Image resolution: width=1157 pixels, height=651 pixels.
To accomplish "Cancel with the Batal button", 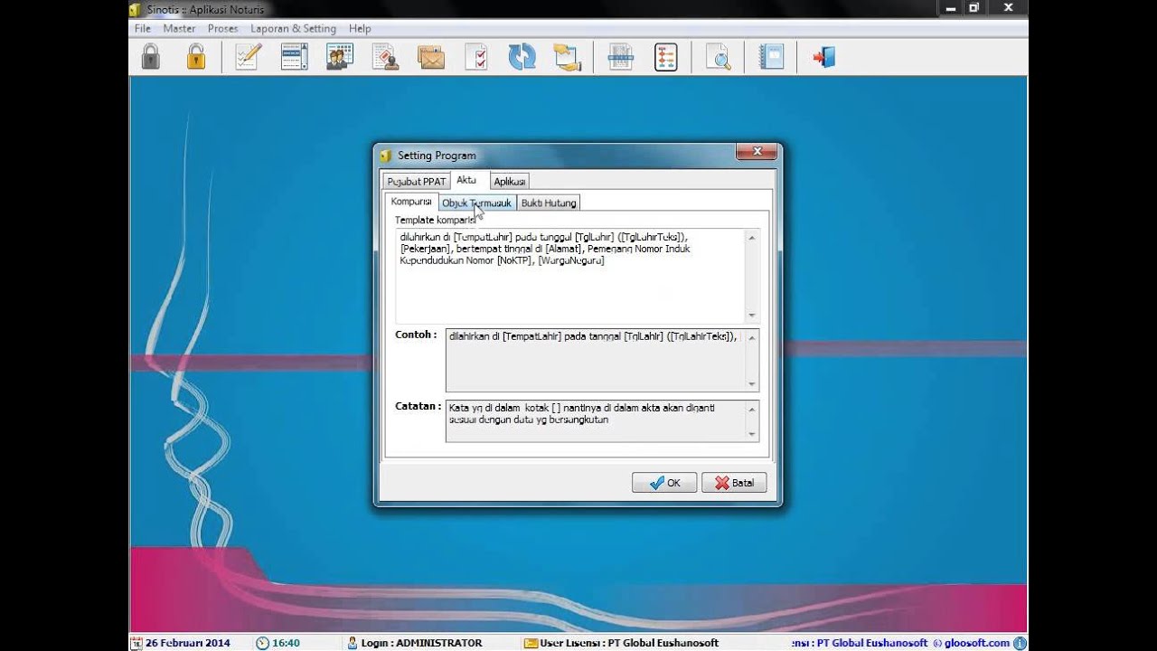I will coord(734,483).
